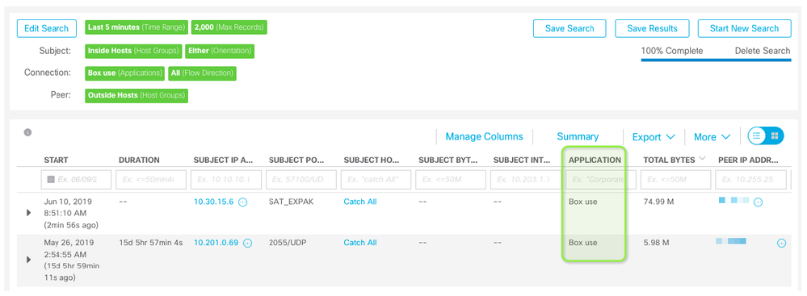Click the 74.99 M total bytes value

659,202
